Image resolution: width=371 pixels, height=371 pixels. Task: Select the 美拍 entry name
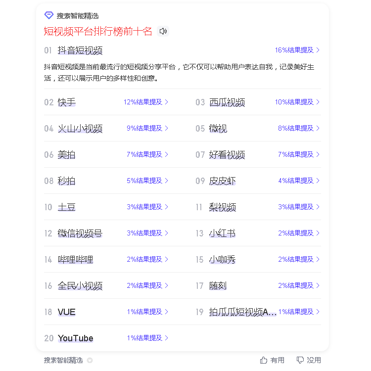click(66, 155)
